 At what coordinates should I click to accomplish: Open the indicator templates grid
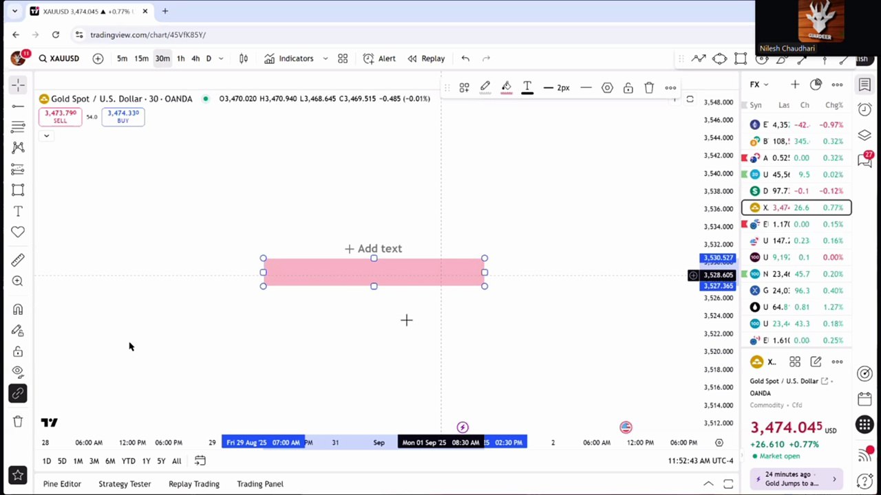coord(343,58)
